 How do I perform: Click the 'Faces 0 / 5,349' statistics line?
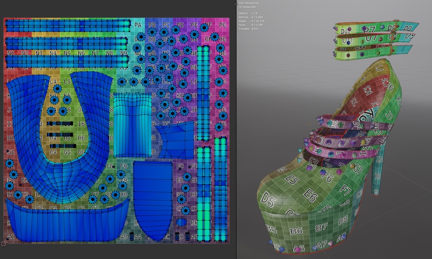pos(251,25)
